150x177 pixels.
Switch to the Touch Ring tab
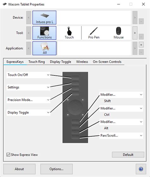coord(37,62)
